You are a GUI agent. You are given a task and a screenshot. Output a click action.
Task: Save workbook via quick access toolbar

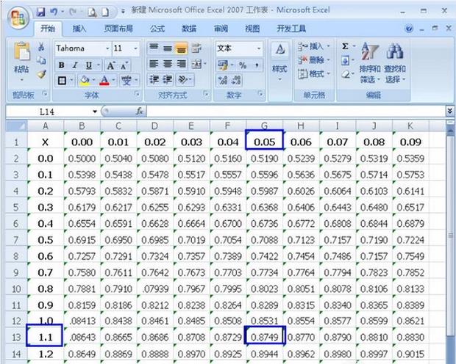40,12
